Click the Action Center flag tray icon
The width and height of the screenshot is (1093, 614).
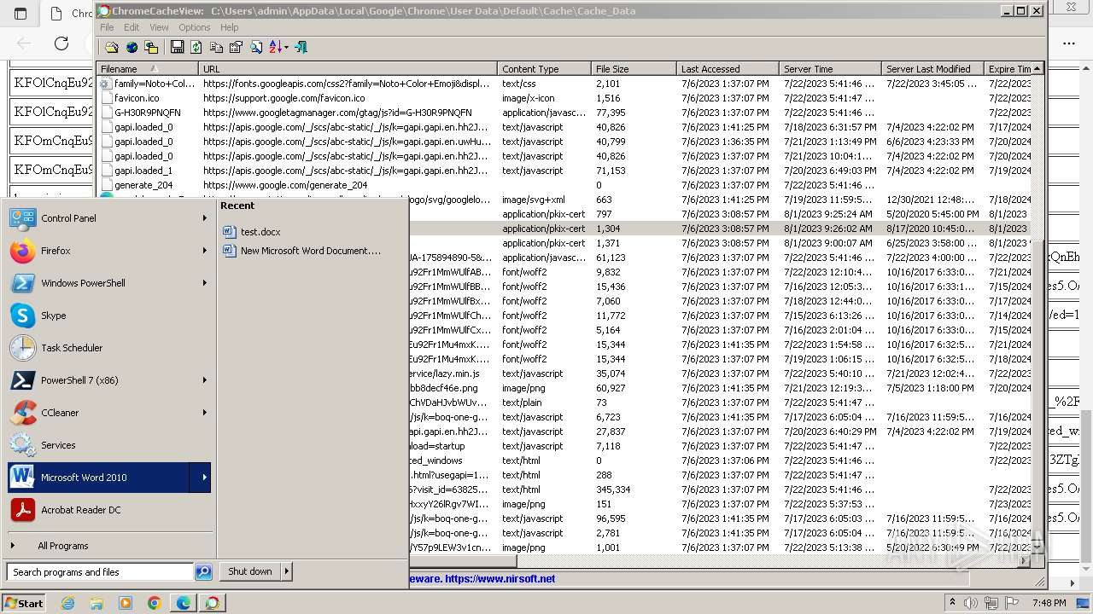(x=1012, y=603)
